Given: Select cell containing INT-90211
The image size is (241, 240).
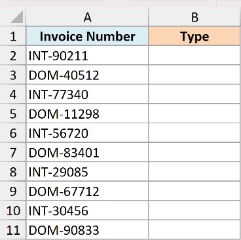Looking at the screenshot, I should tap(87, 56).
